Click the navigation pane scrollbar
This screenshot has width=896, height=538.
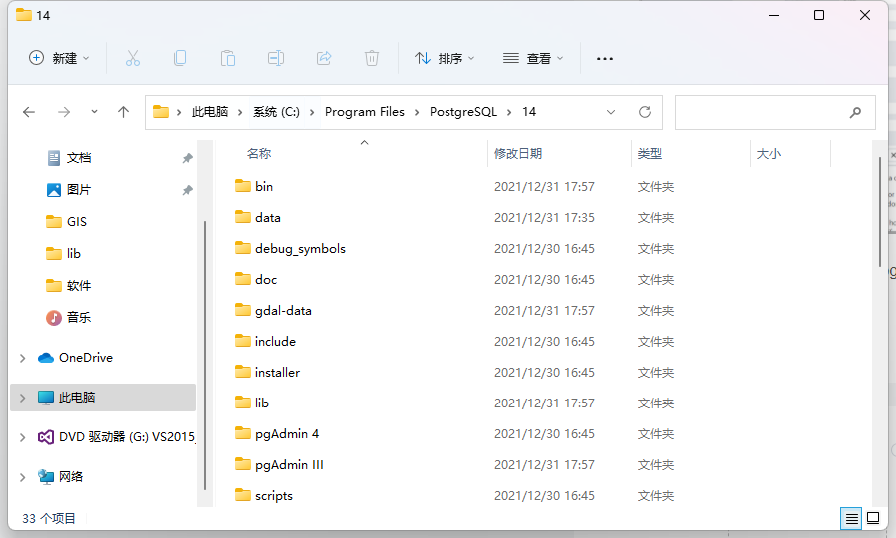pos(204,356)
